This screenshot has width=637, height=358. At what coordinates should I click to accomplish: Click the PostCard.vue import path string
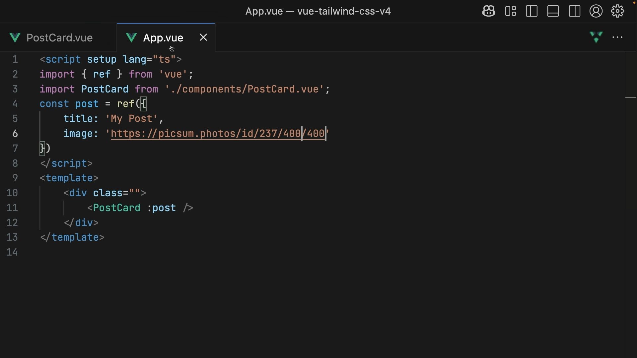pyautogui.click(x=244, y=89)
